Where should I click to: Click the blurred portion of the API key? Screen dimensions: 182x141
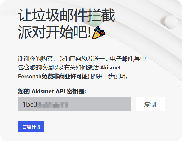tap(52, 104)
